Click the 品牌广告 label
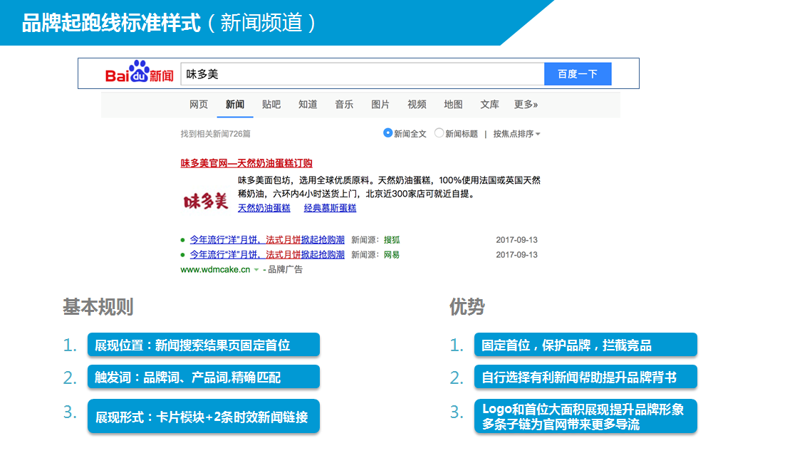 tap(285, 270)
